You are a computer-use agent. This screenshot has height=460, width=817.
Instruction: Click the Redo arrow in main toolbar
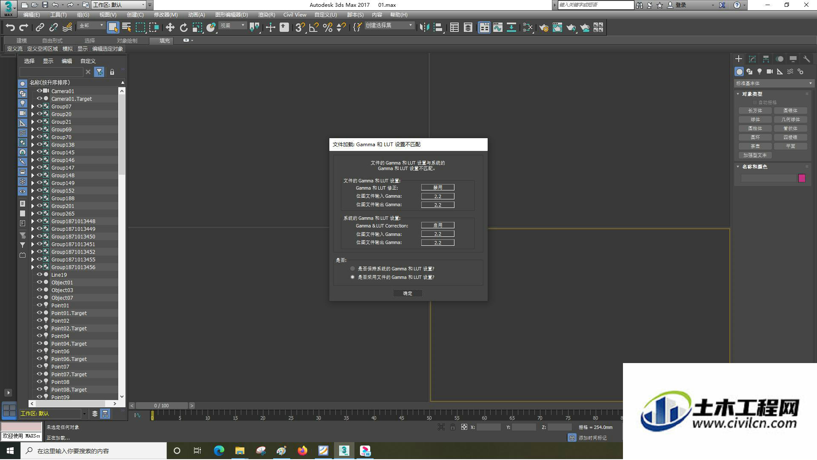click(24, 28)
